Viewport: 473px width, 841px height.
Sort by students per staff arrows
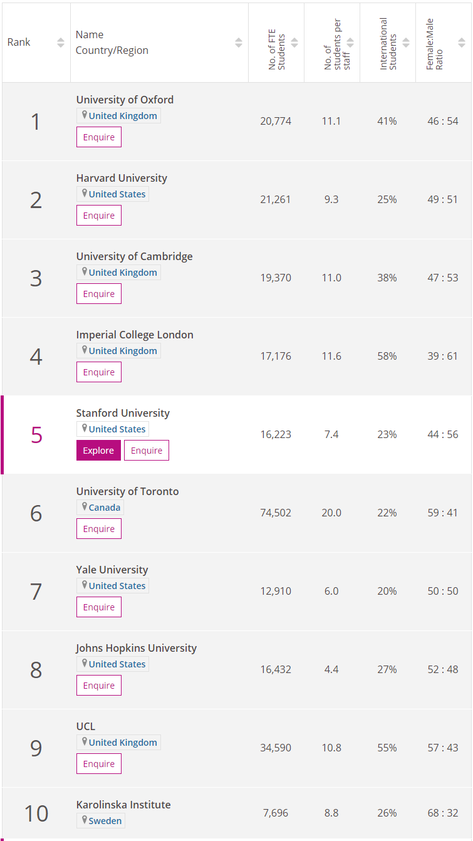coord(350,43)
